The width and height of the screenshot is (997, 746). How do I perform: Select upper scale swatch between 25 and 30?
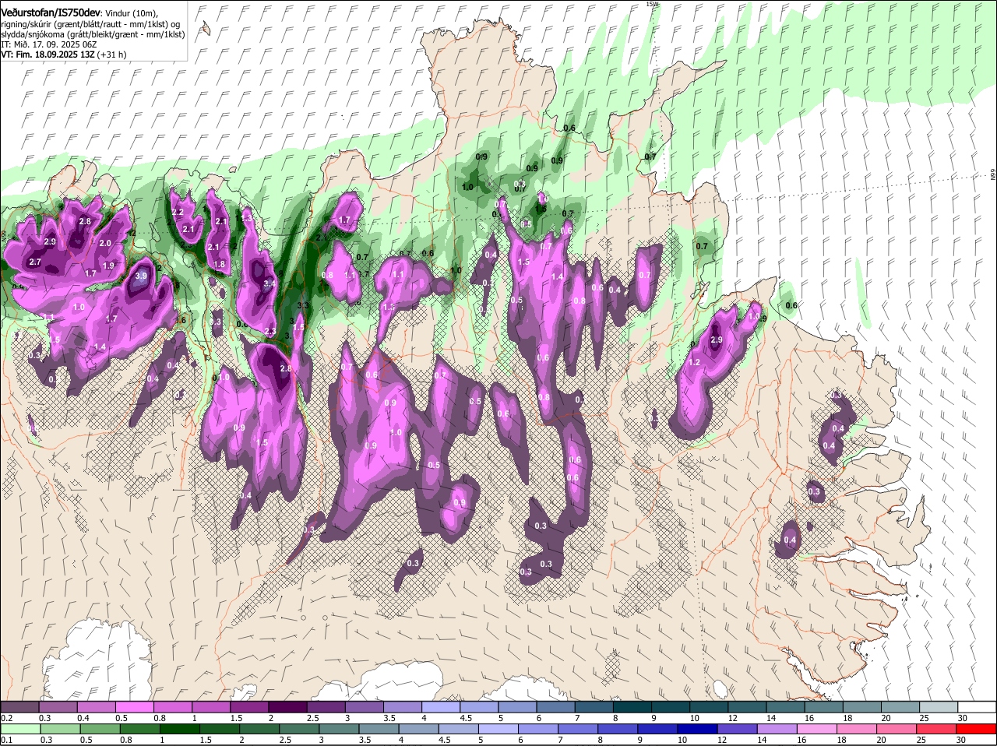click(939, 706)
